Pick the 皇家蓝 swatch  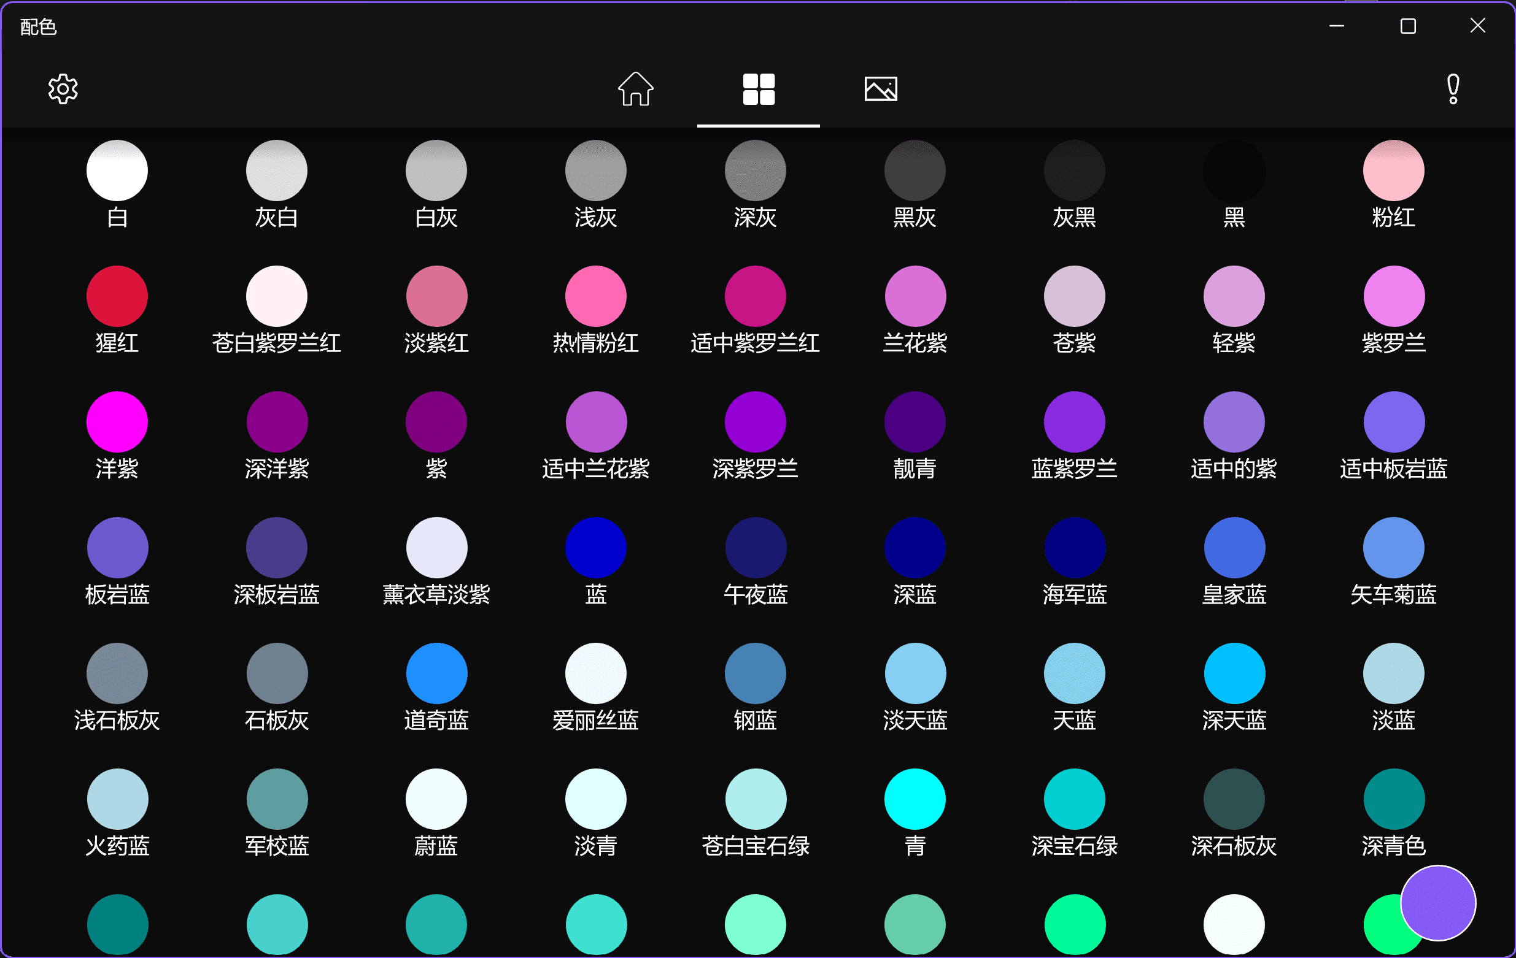coord(1234,547)
